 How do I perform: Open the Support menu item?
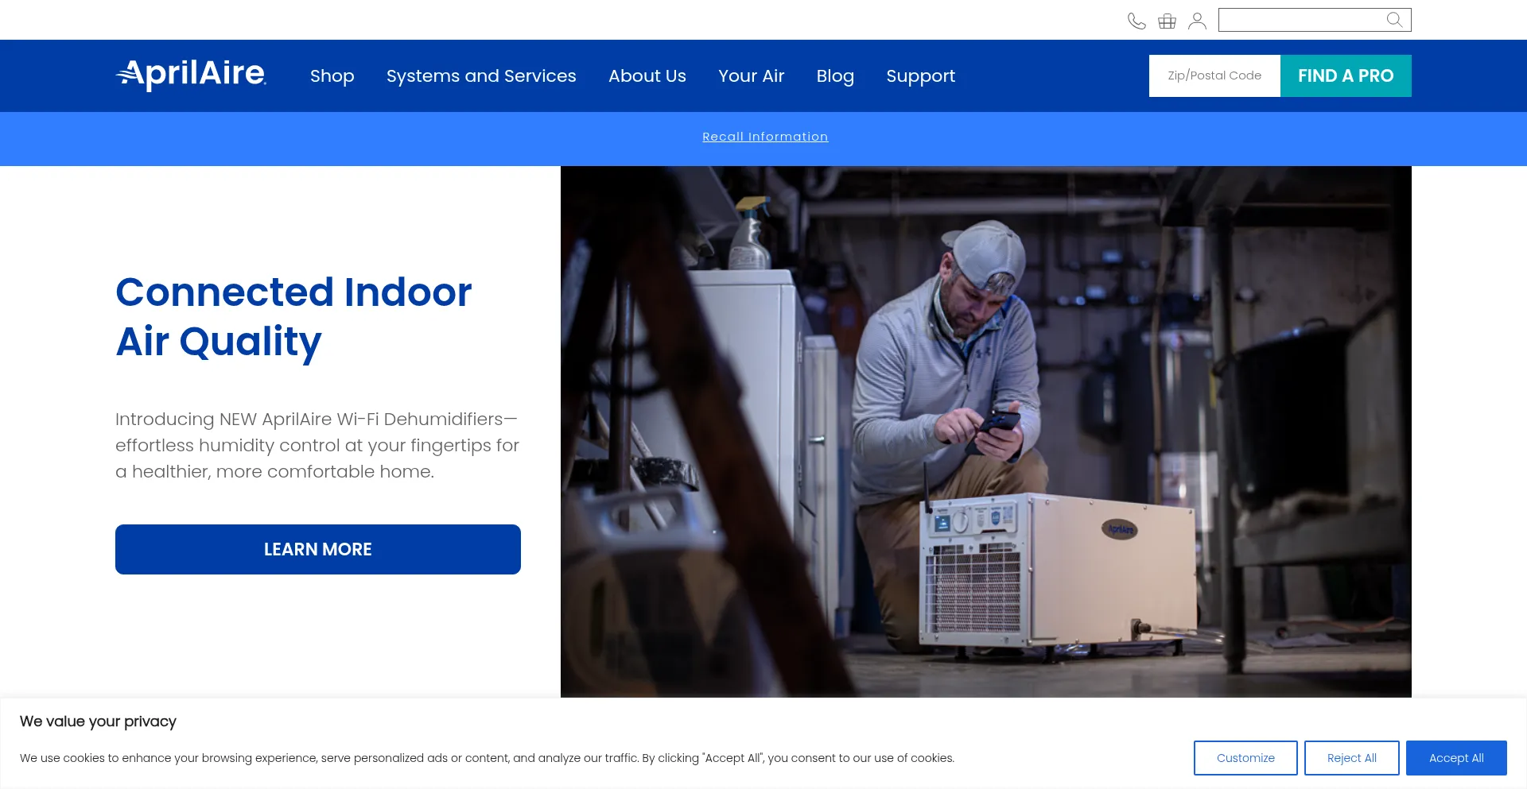pos(920,76)
